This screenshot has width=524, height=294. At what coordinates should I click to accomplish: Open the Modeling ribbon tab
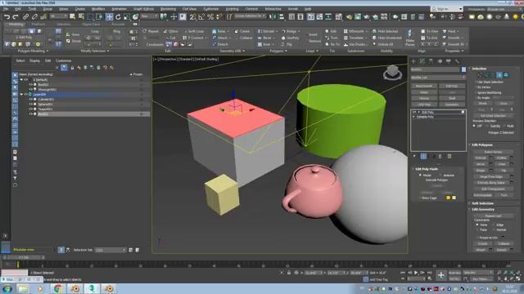click(x=16, y=24)
